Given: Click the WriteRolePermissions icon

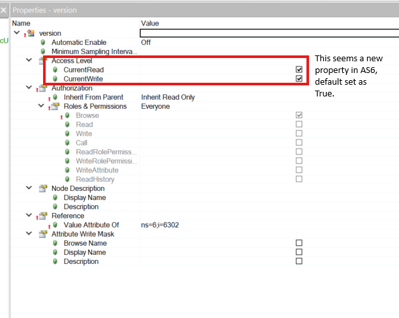Looking at the screenshot, I should tap(67, 161).
